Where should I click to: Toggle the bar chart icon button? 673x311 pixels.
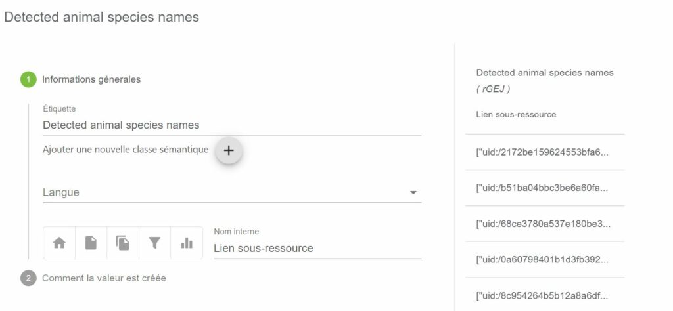point(187,243)
